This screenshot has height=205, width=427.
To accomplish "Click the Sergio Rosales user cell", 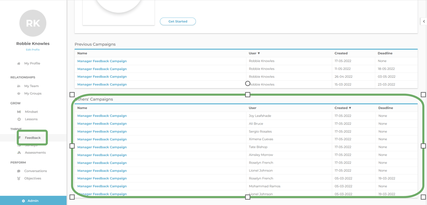I will click(x=260, y=132).
